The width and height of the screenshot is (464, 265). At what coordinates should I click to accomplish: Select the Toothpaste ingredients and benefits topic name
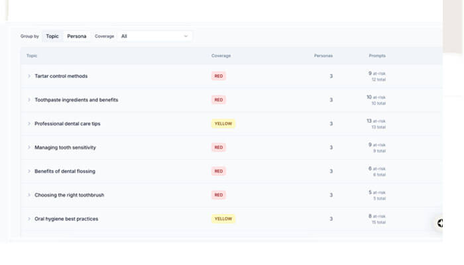pos(76,100)
